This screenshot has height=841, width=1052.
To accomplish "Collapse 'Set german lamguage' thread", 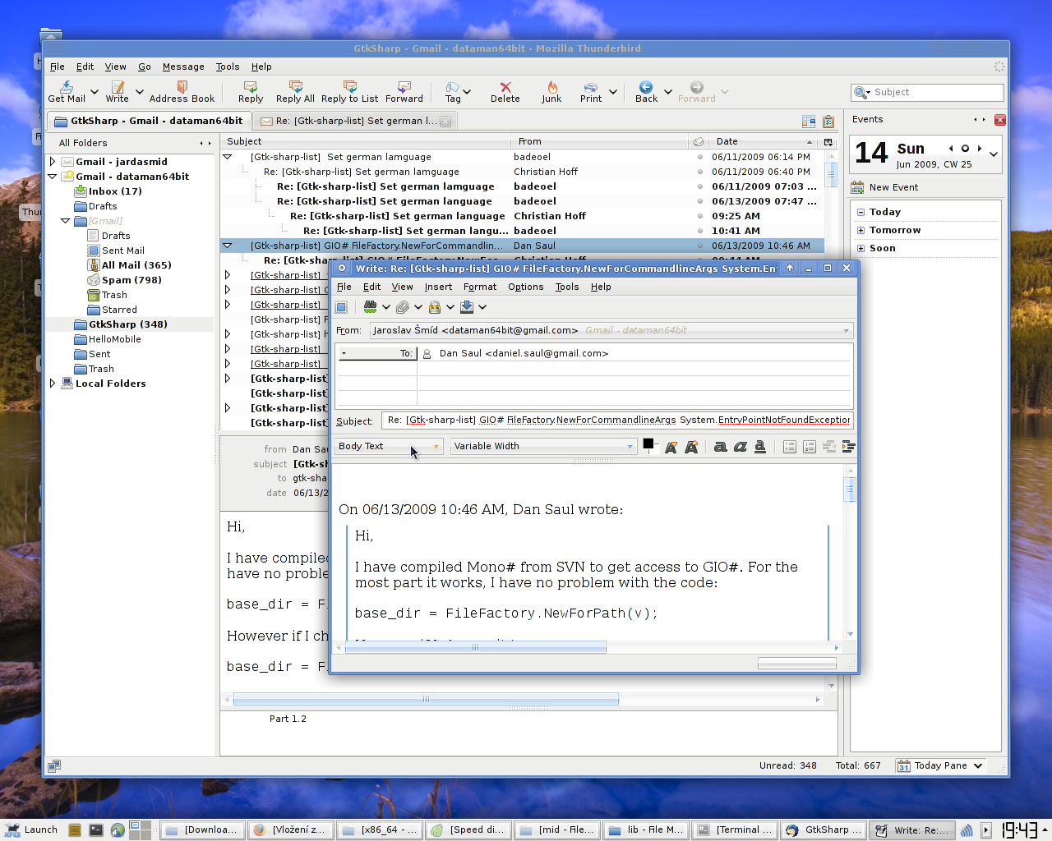I will pos(228,157).
